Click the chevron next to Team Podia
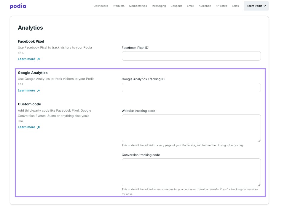The image size is (287, 206). 265,6
